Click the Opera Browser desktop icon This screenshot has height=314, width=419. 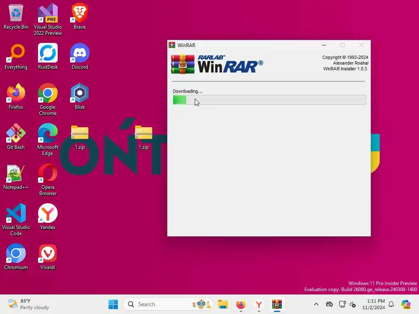(x=47, y=179)
